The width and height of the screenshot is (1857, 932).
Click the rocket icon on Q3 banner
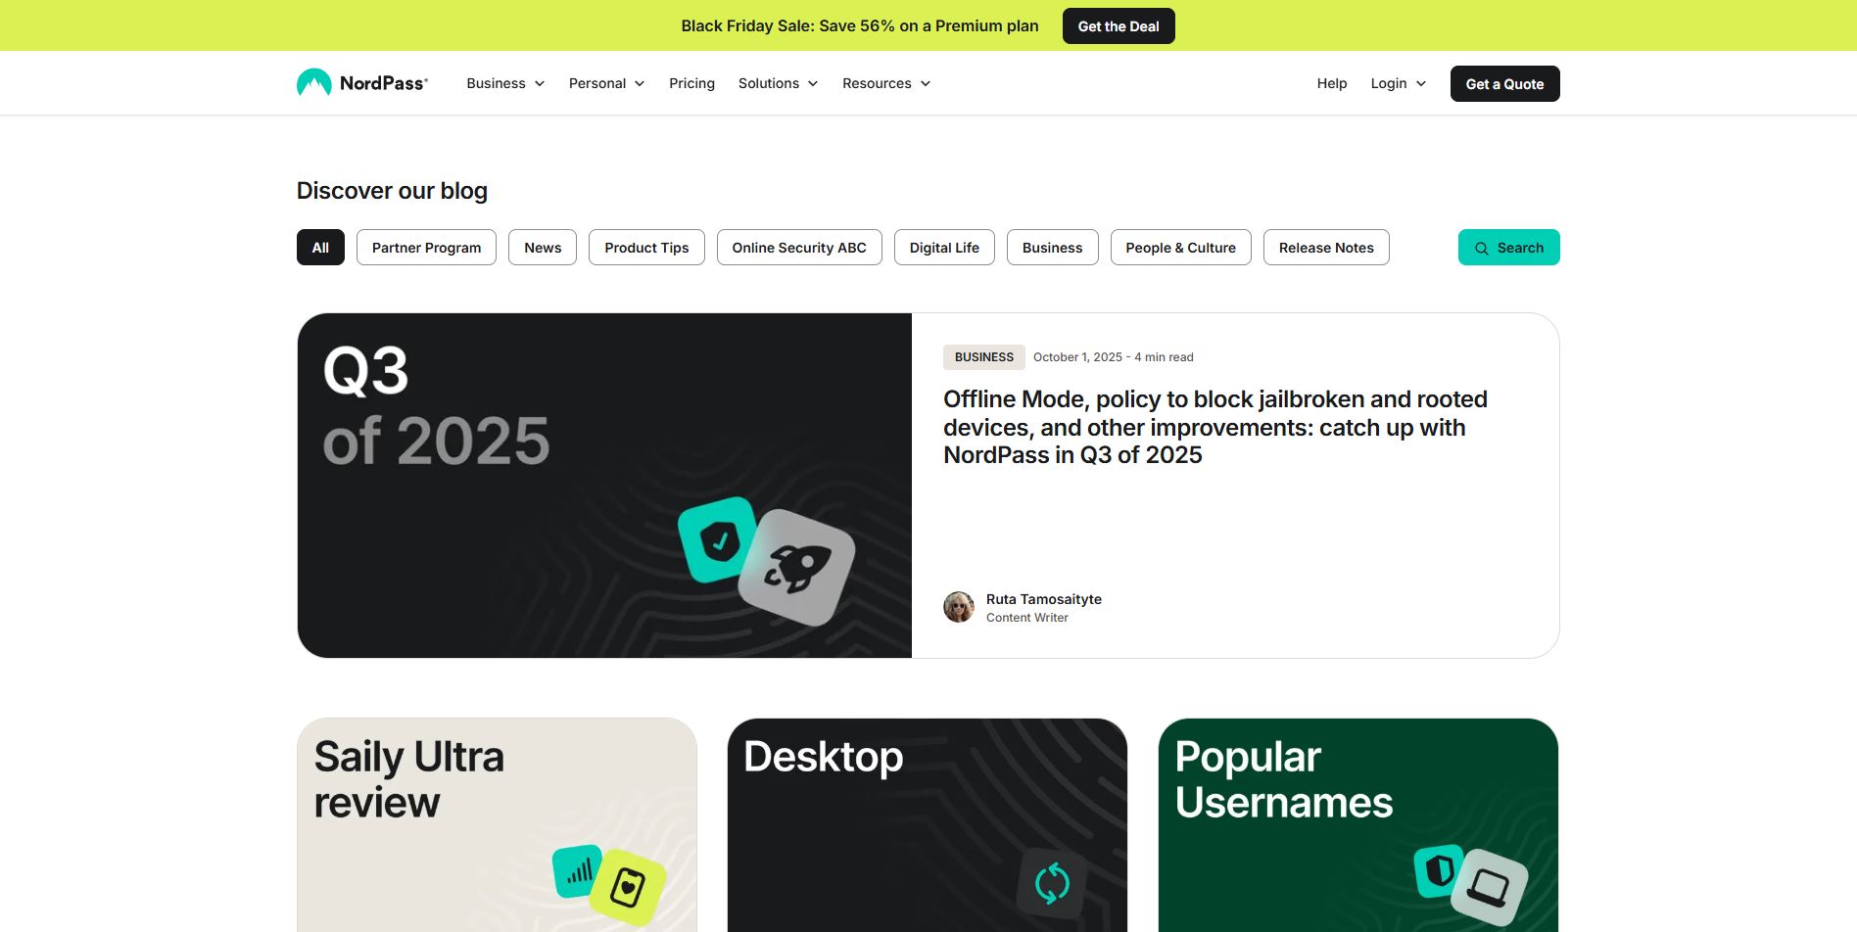796,568
